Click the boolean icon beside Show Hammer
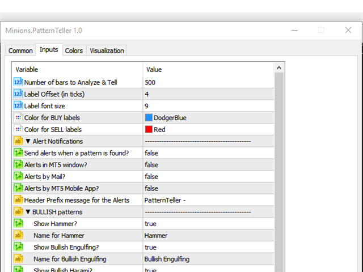Image resolution: width=363 pixels, height=272 pixels. [18, 224]
